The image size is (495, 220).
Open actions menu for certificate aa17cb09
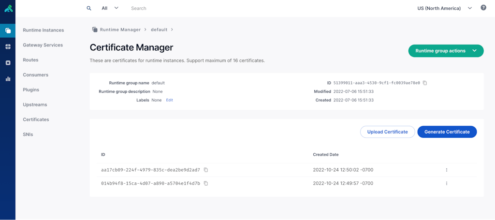coord(446,170)
